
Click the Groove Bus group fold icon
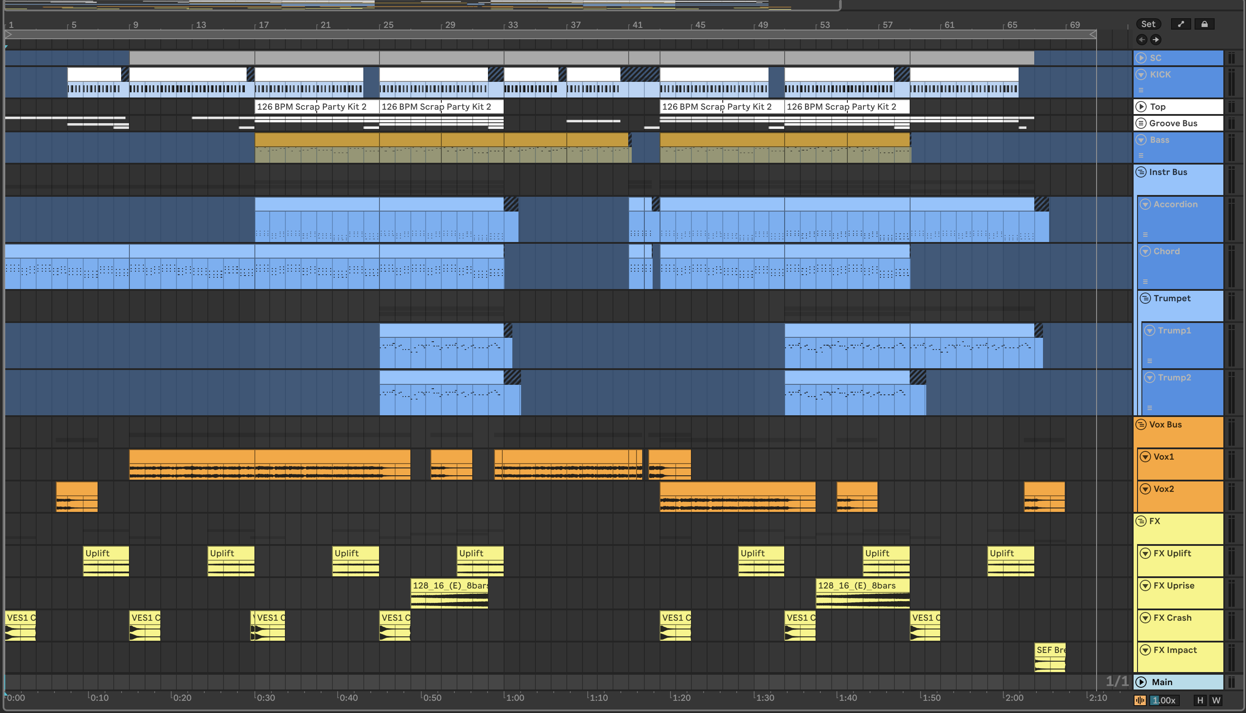1141,123
